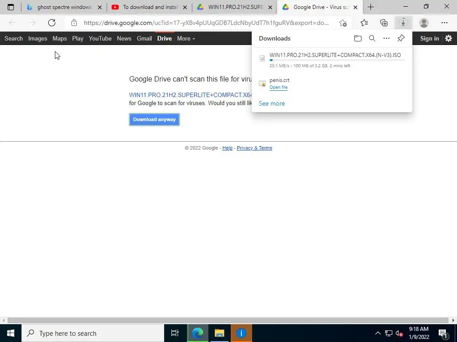Toggle the Downloads toolbar button
457x342 pixels.
tap(403, 23)
